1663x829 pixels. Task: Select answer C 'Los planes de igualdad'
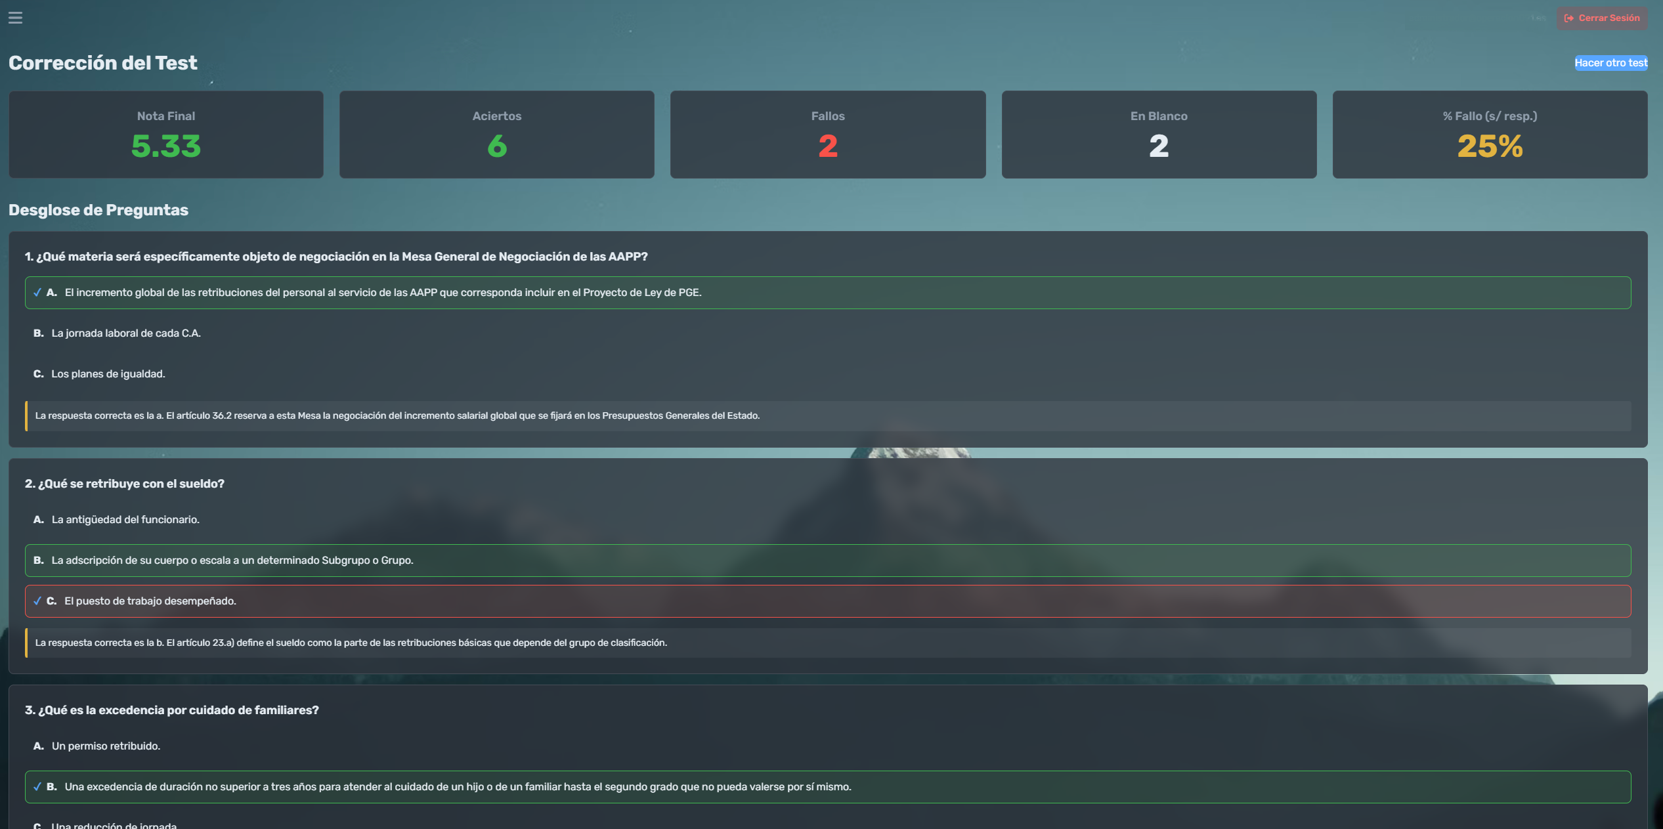tap(108, 374)
